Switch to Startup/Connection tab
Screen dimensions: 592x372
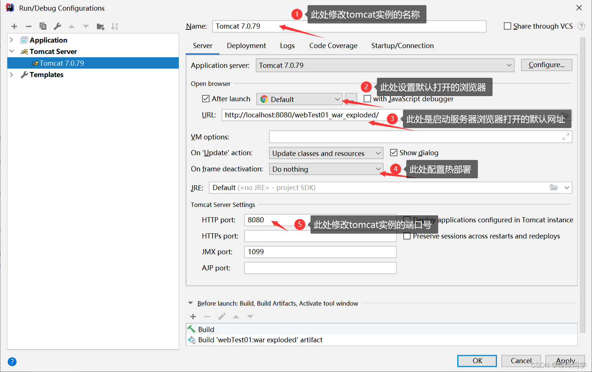(x=402, y=45)
